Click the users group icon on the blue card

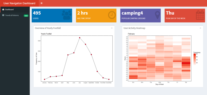coord(66,15)
